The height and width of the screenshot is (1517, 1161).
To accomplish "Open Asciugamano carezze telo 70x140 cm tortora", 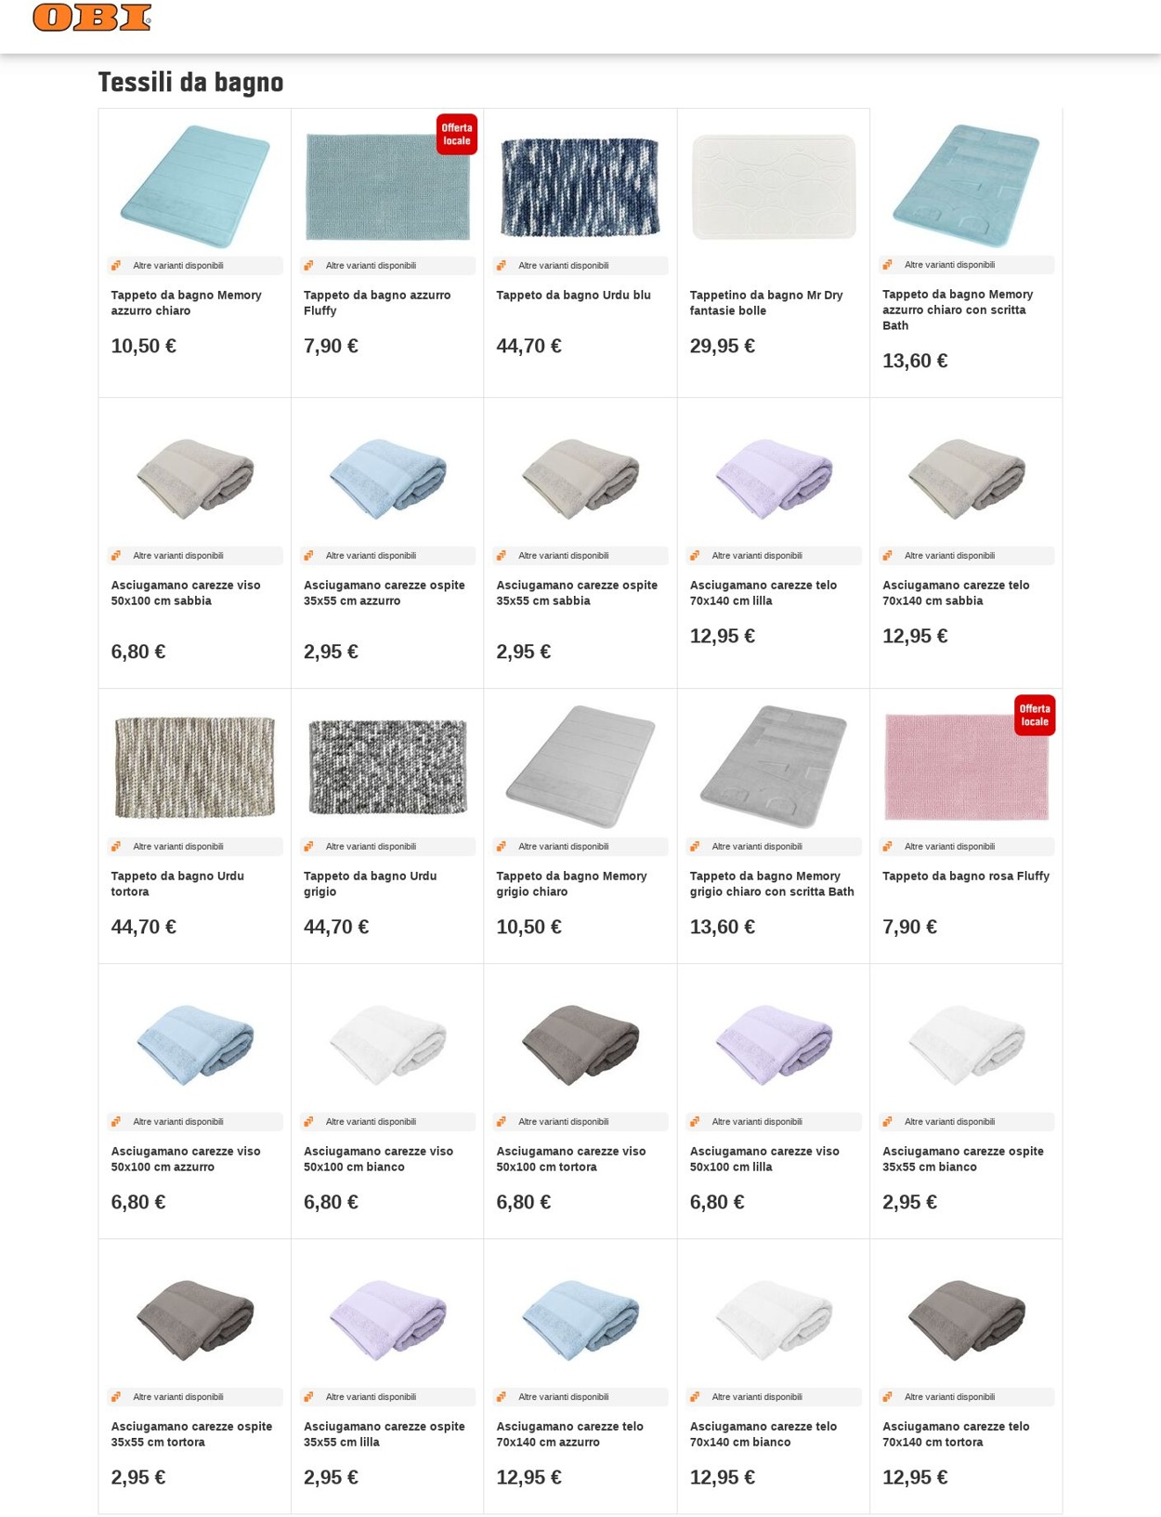I will pyautogui.click(x=956, y=1434).
